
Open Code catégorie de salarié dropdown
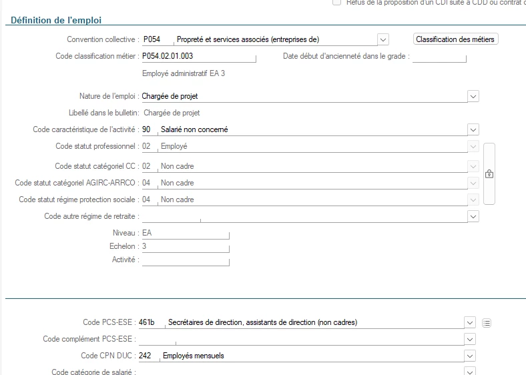[x=470, y=372]
